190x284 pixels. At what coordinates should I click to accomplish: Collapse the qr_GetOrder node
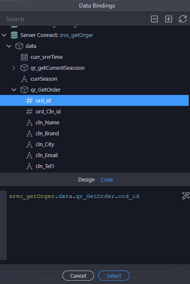point(14,89)
